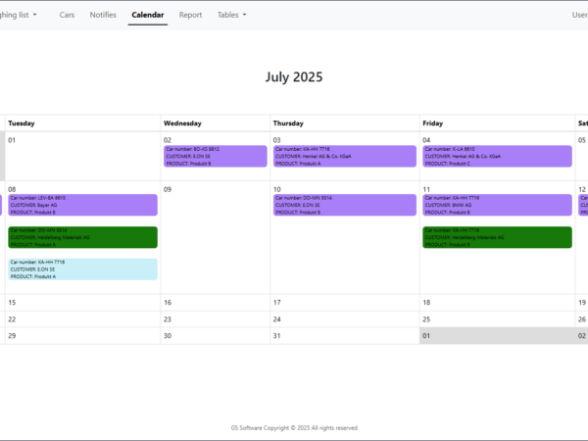Open purple KA-HH 7716 Henkel event on July 03
This screenshot has height=441, width=588.
point(345,157)
